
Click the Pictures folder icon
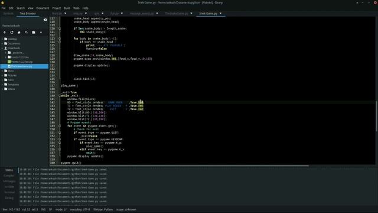pyautogui.click(x=6, y=75)
